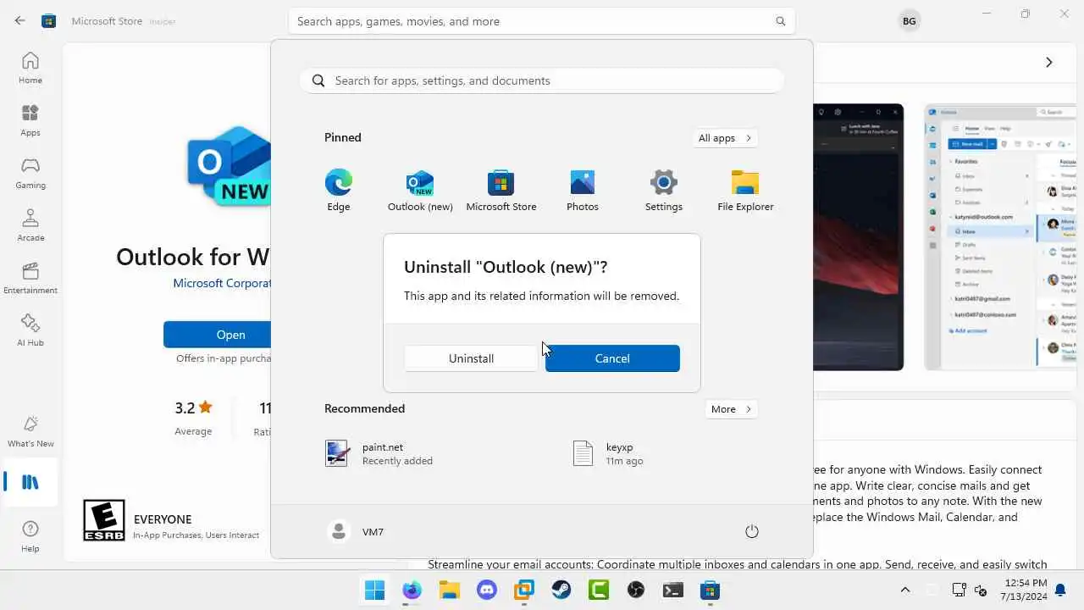Open Terminal from the taskbar

tap(673, 590)
